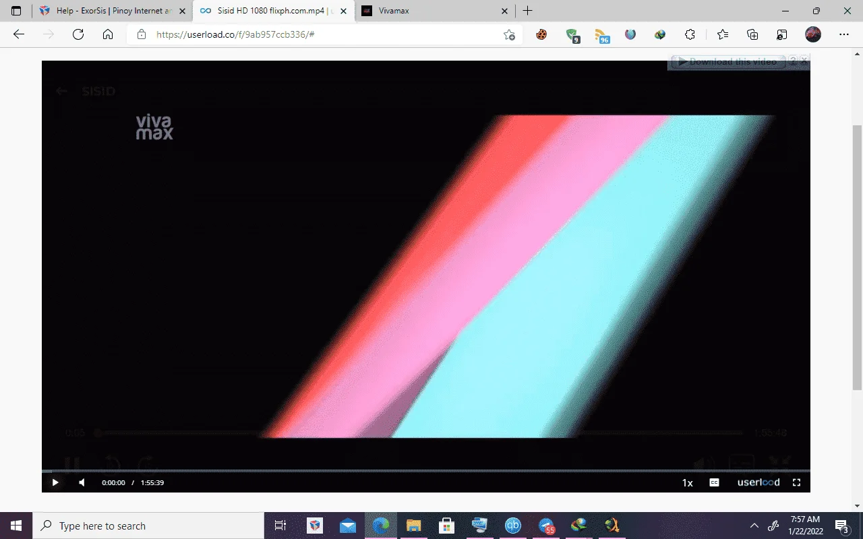Open the browser profile avatar

tap(813, 34)
